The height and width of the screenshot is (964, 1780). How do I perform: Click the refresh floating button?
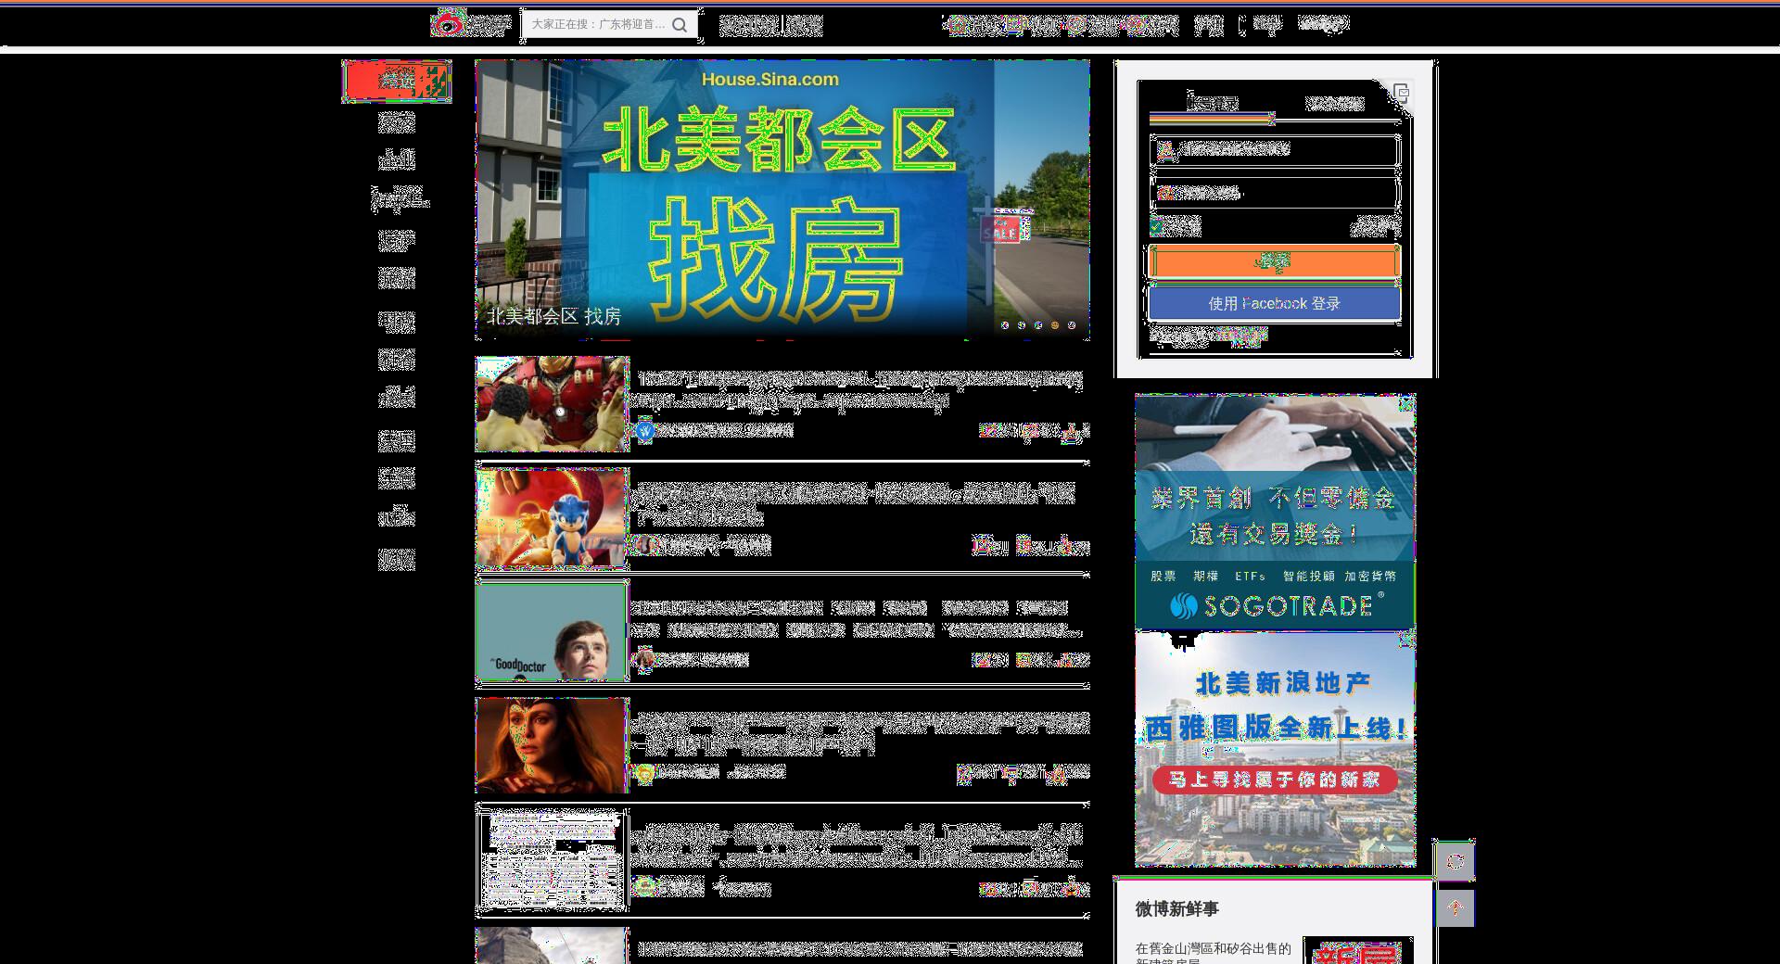point(1455,862)
